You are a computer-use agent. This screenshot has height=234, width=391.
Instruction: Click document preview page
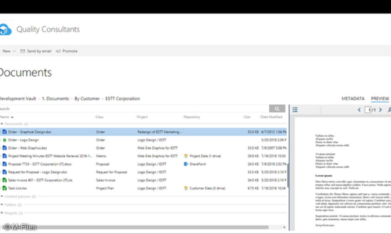coord(343,174)
